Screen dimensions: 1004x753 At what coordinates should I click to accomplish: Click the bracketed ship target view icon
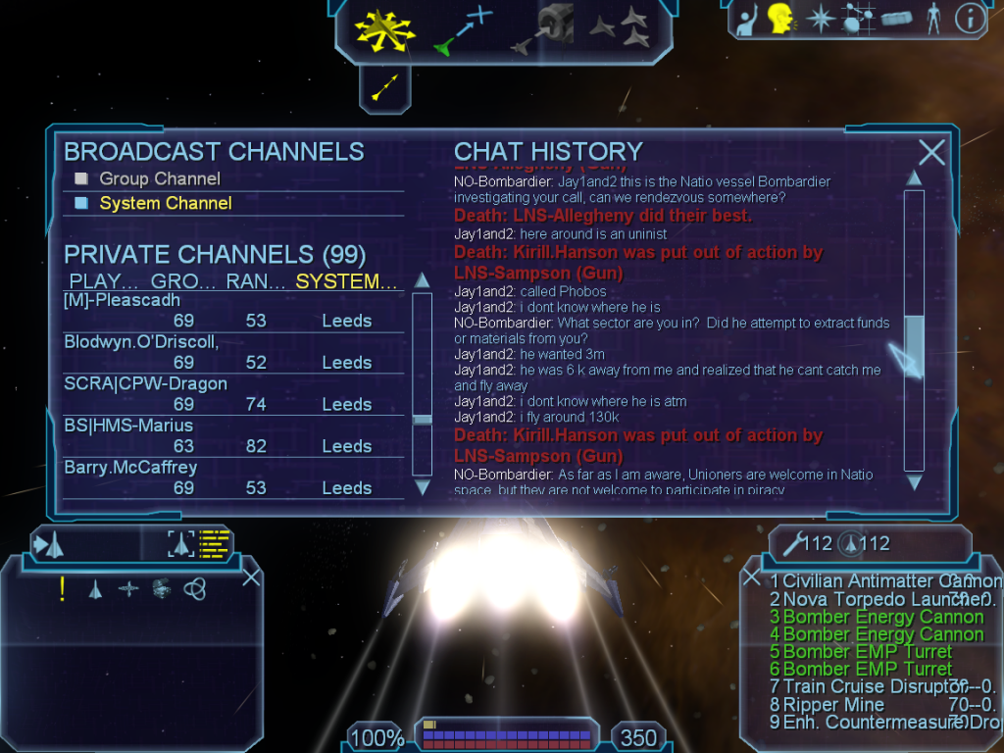pyautogui.click(x=180, y=544)
